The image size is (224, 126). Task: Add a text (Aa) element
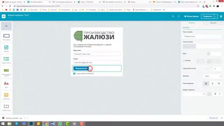(x=6, y=85)
